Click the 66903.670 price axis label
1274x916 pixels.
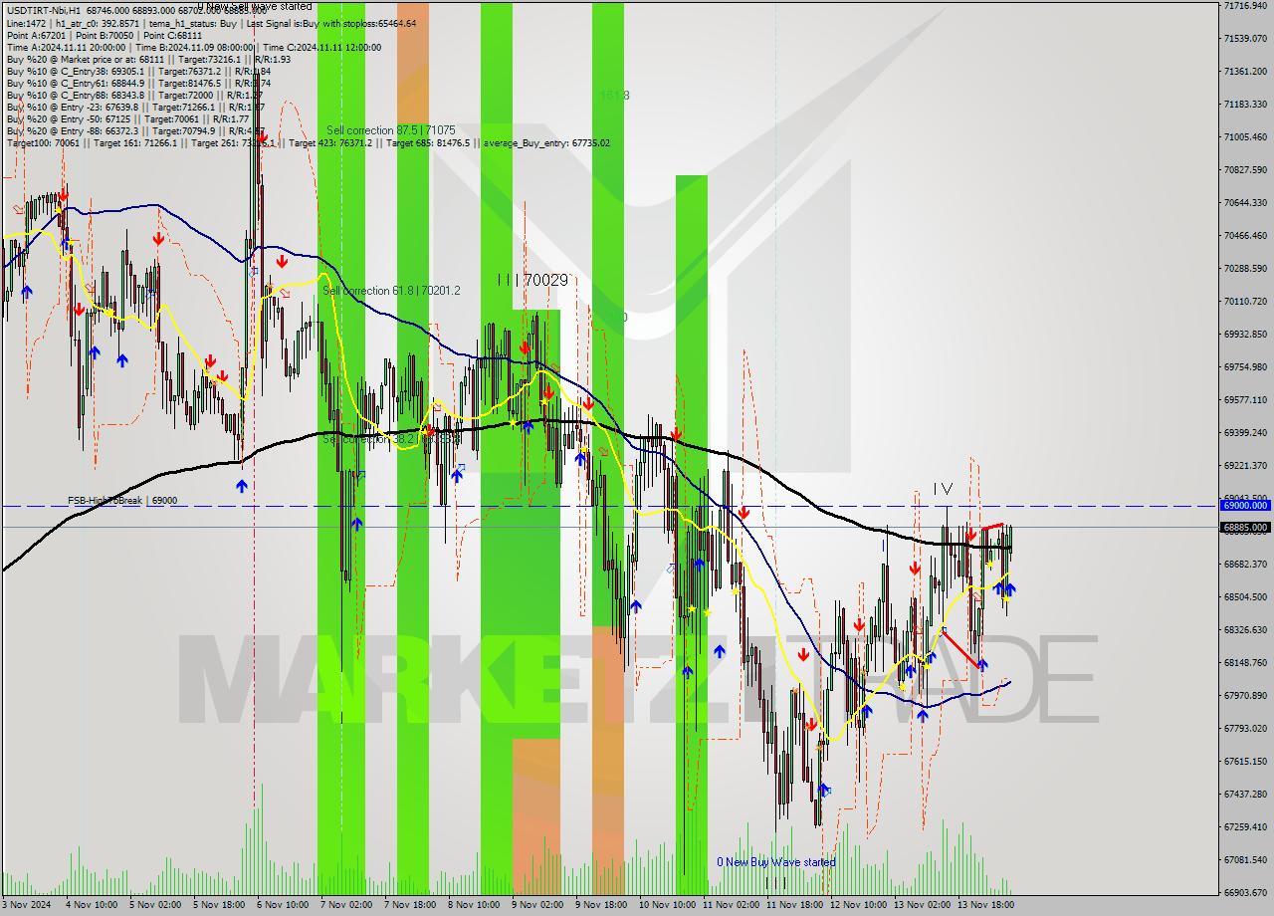(x=1245, y=893)
